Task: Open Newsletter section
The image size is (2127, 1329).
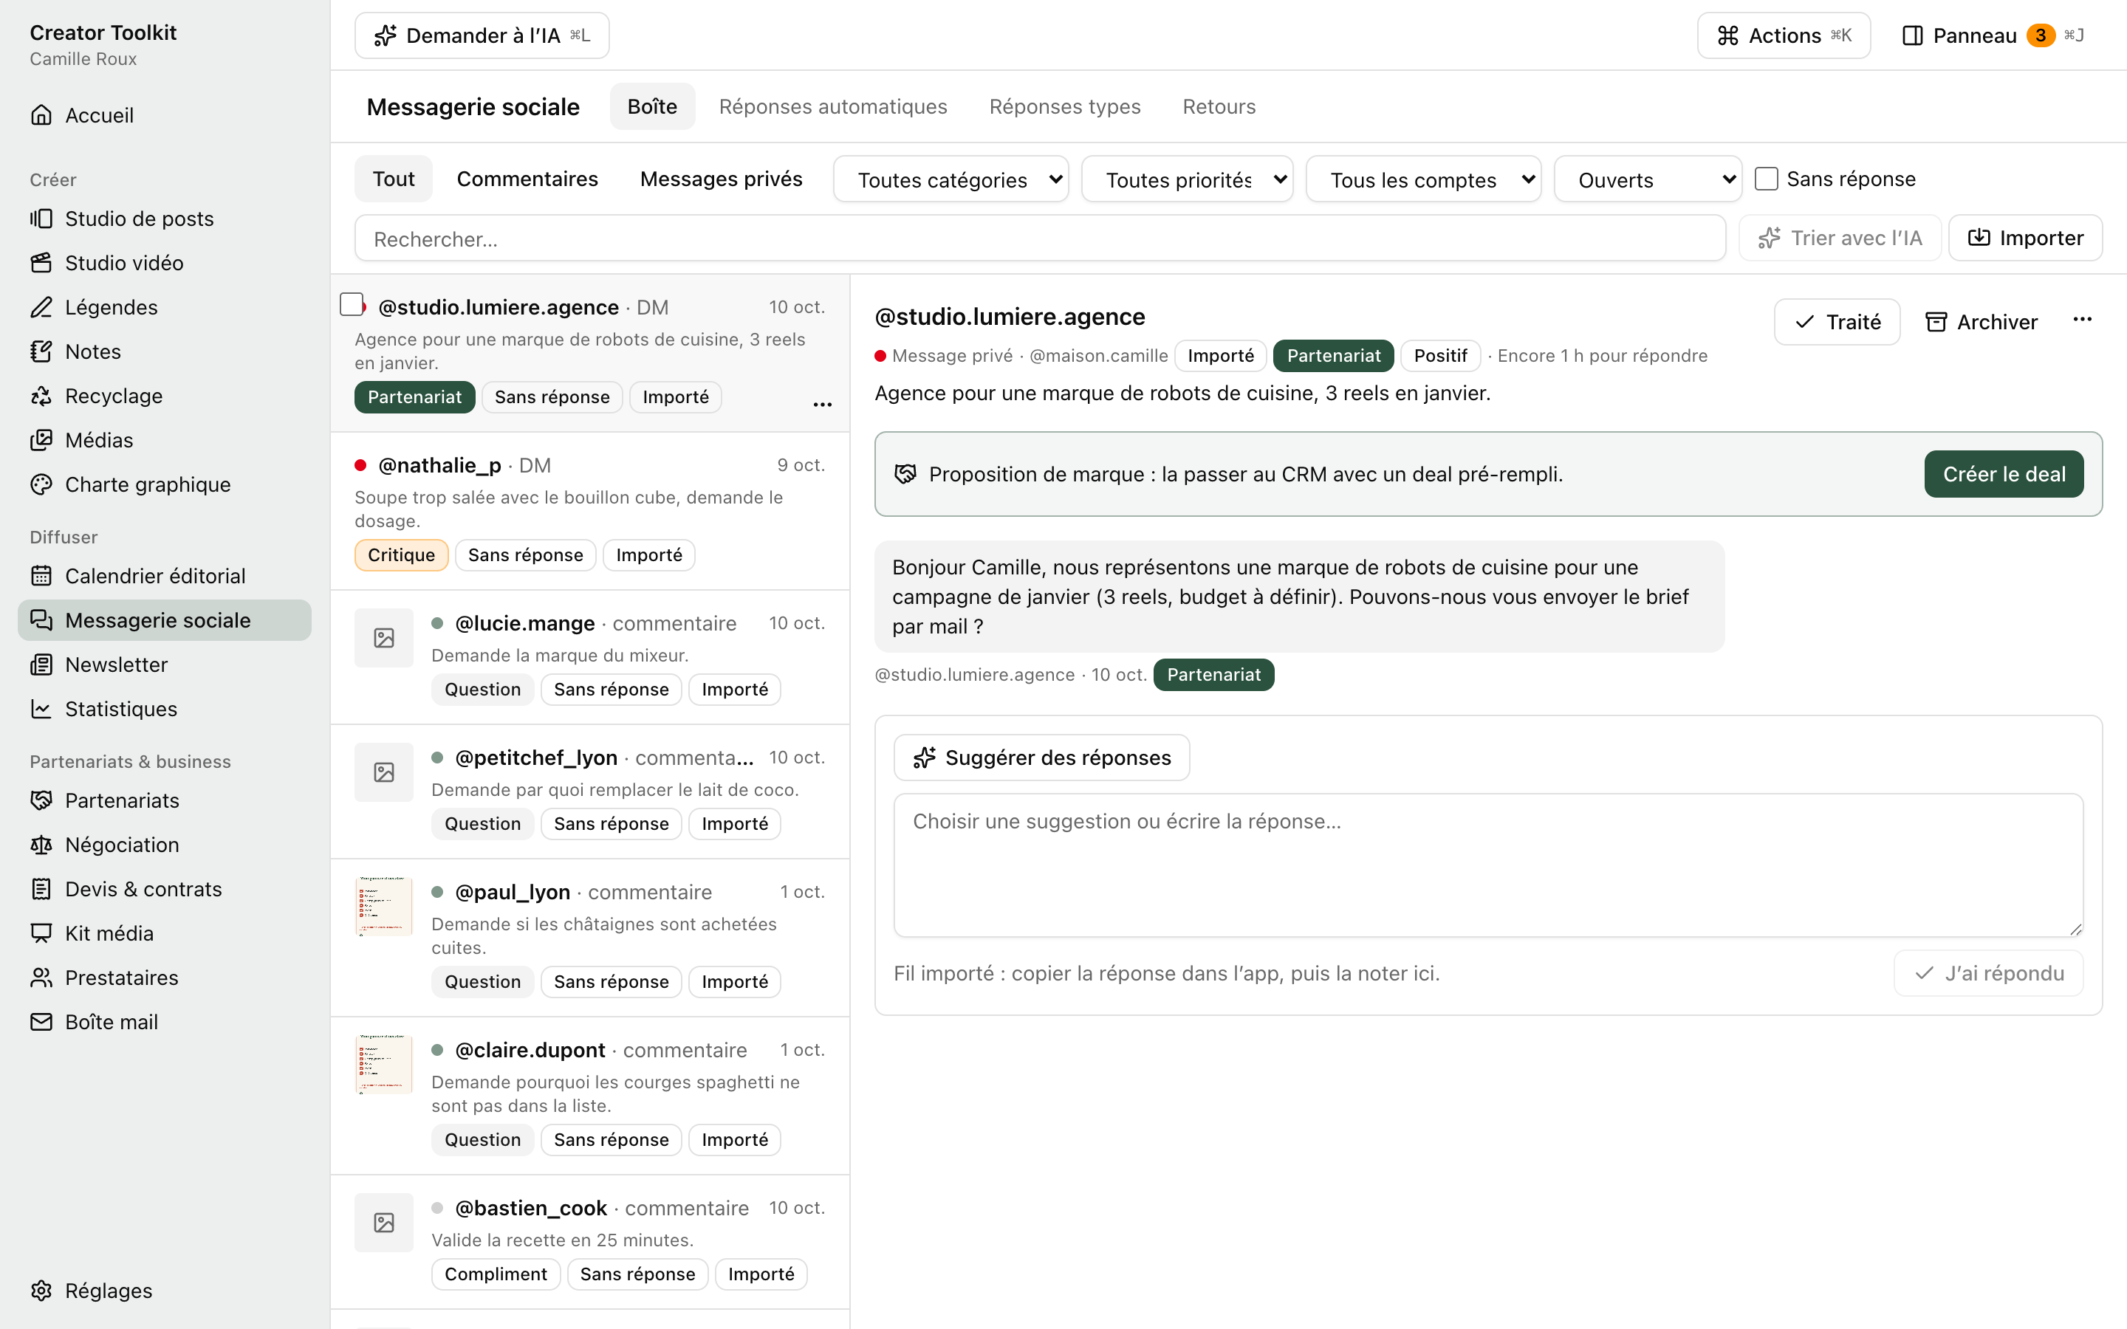Action: 165,664
